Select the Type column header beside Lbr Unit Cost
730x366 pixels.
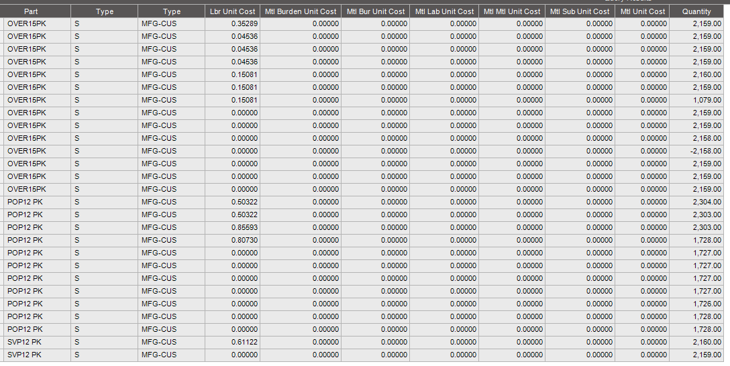(x=171, y=11)
